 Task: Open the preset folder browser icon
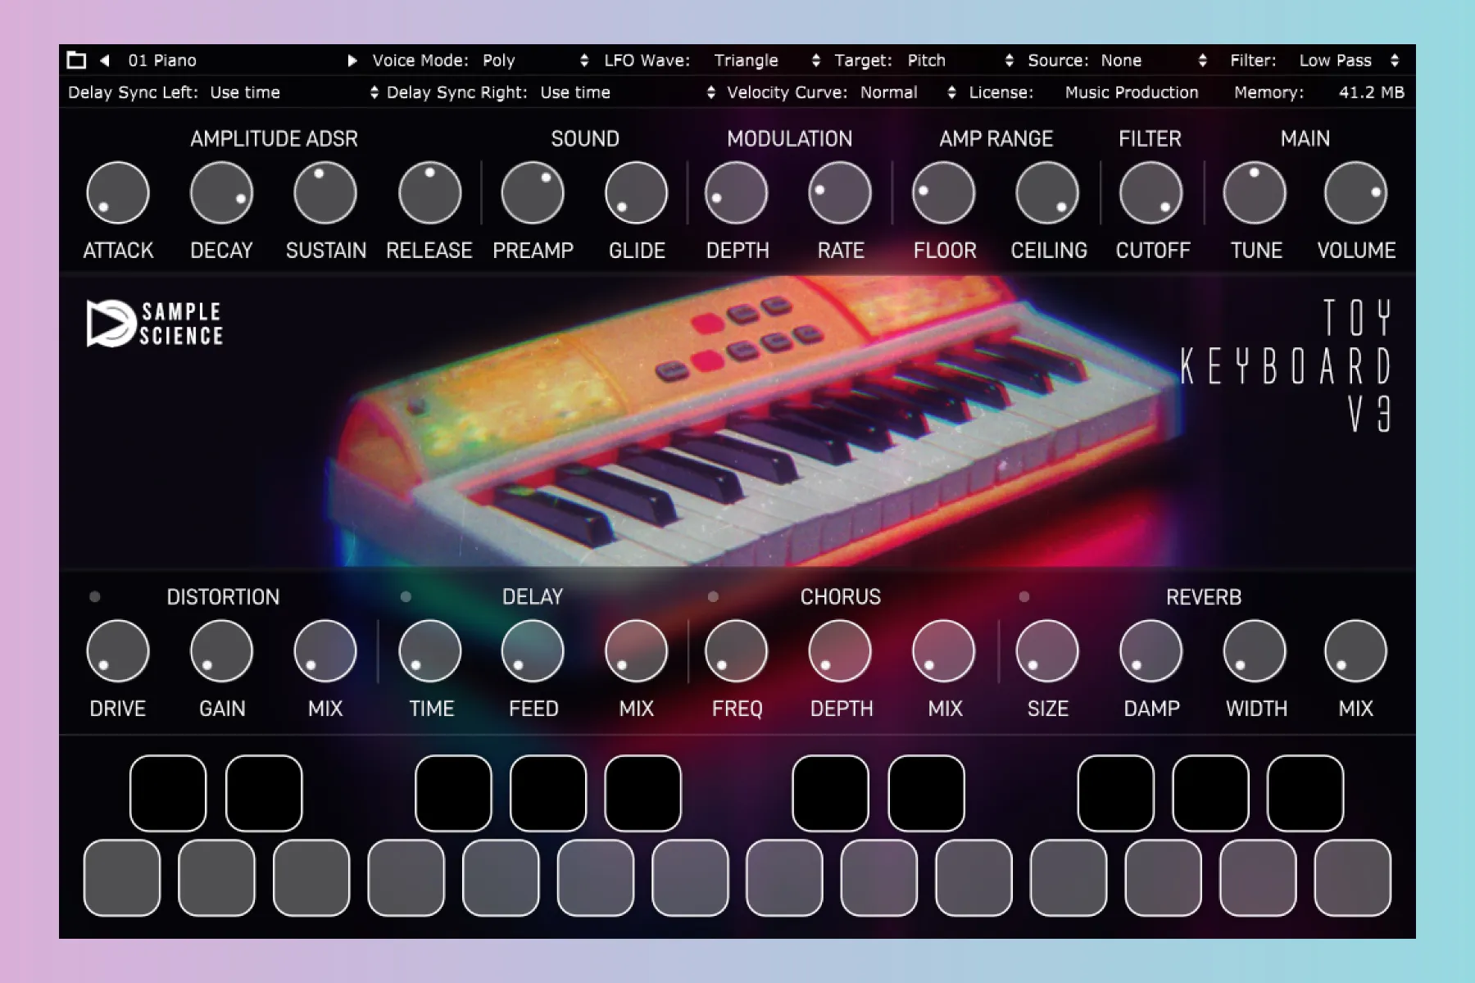coord(76,60)
